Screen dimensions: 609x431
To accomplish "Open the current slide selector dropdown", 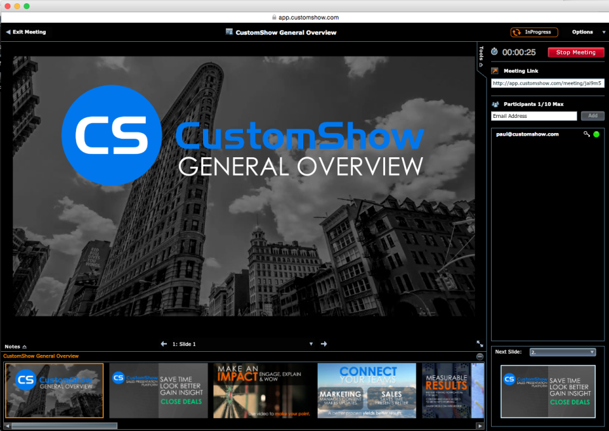I will coord(311,344).
